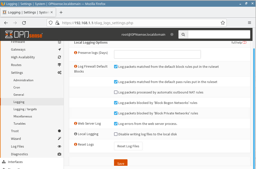
Task: Open the Firefox hamburger menu
Action: point(249,23)
